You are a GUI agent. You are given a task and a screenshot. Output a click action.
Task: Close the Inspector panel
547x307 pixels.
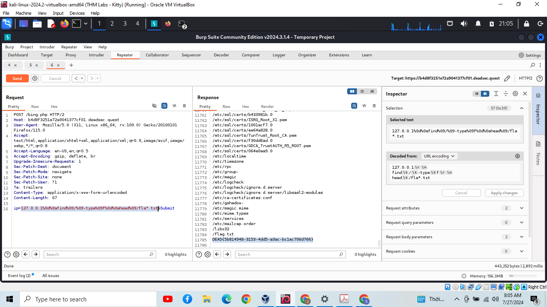tap(525, 94)
